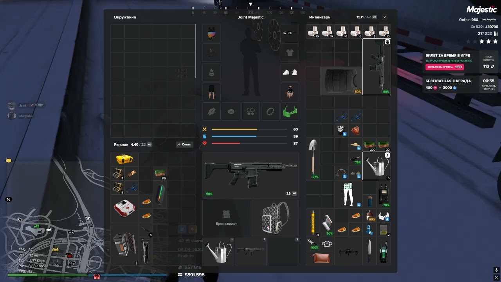Select the cash stack with count 200

[x=369, y=145]
